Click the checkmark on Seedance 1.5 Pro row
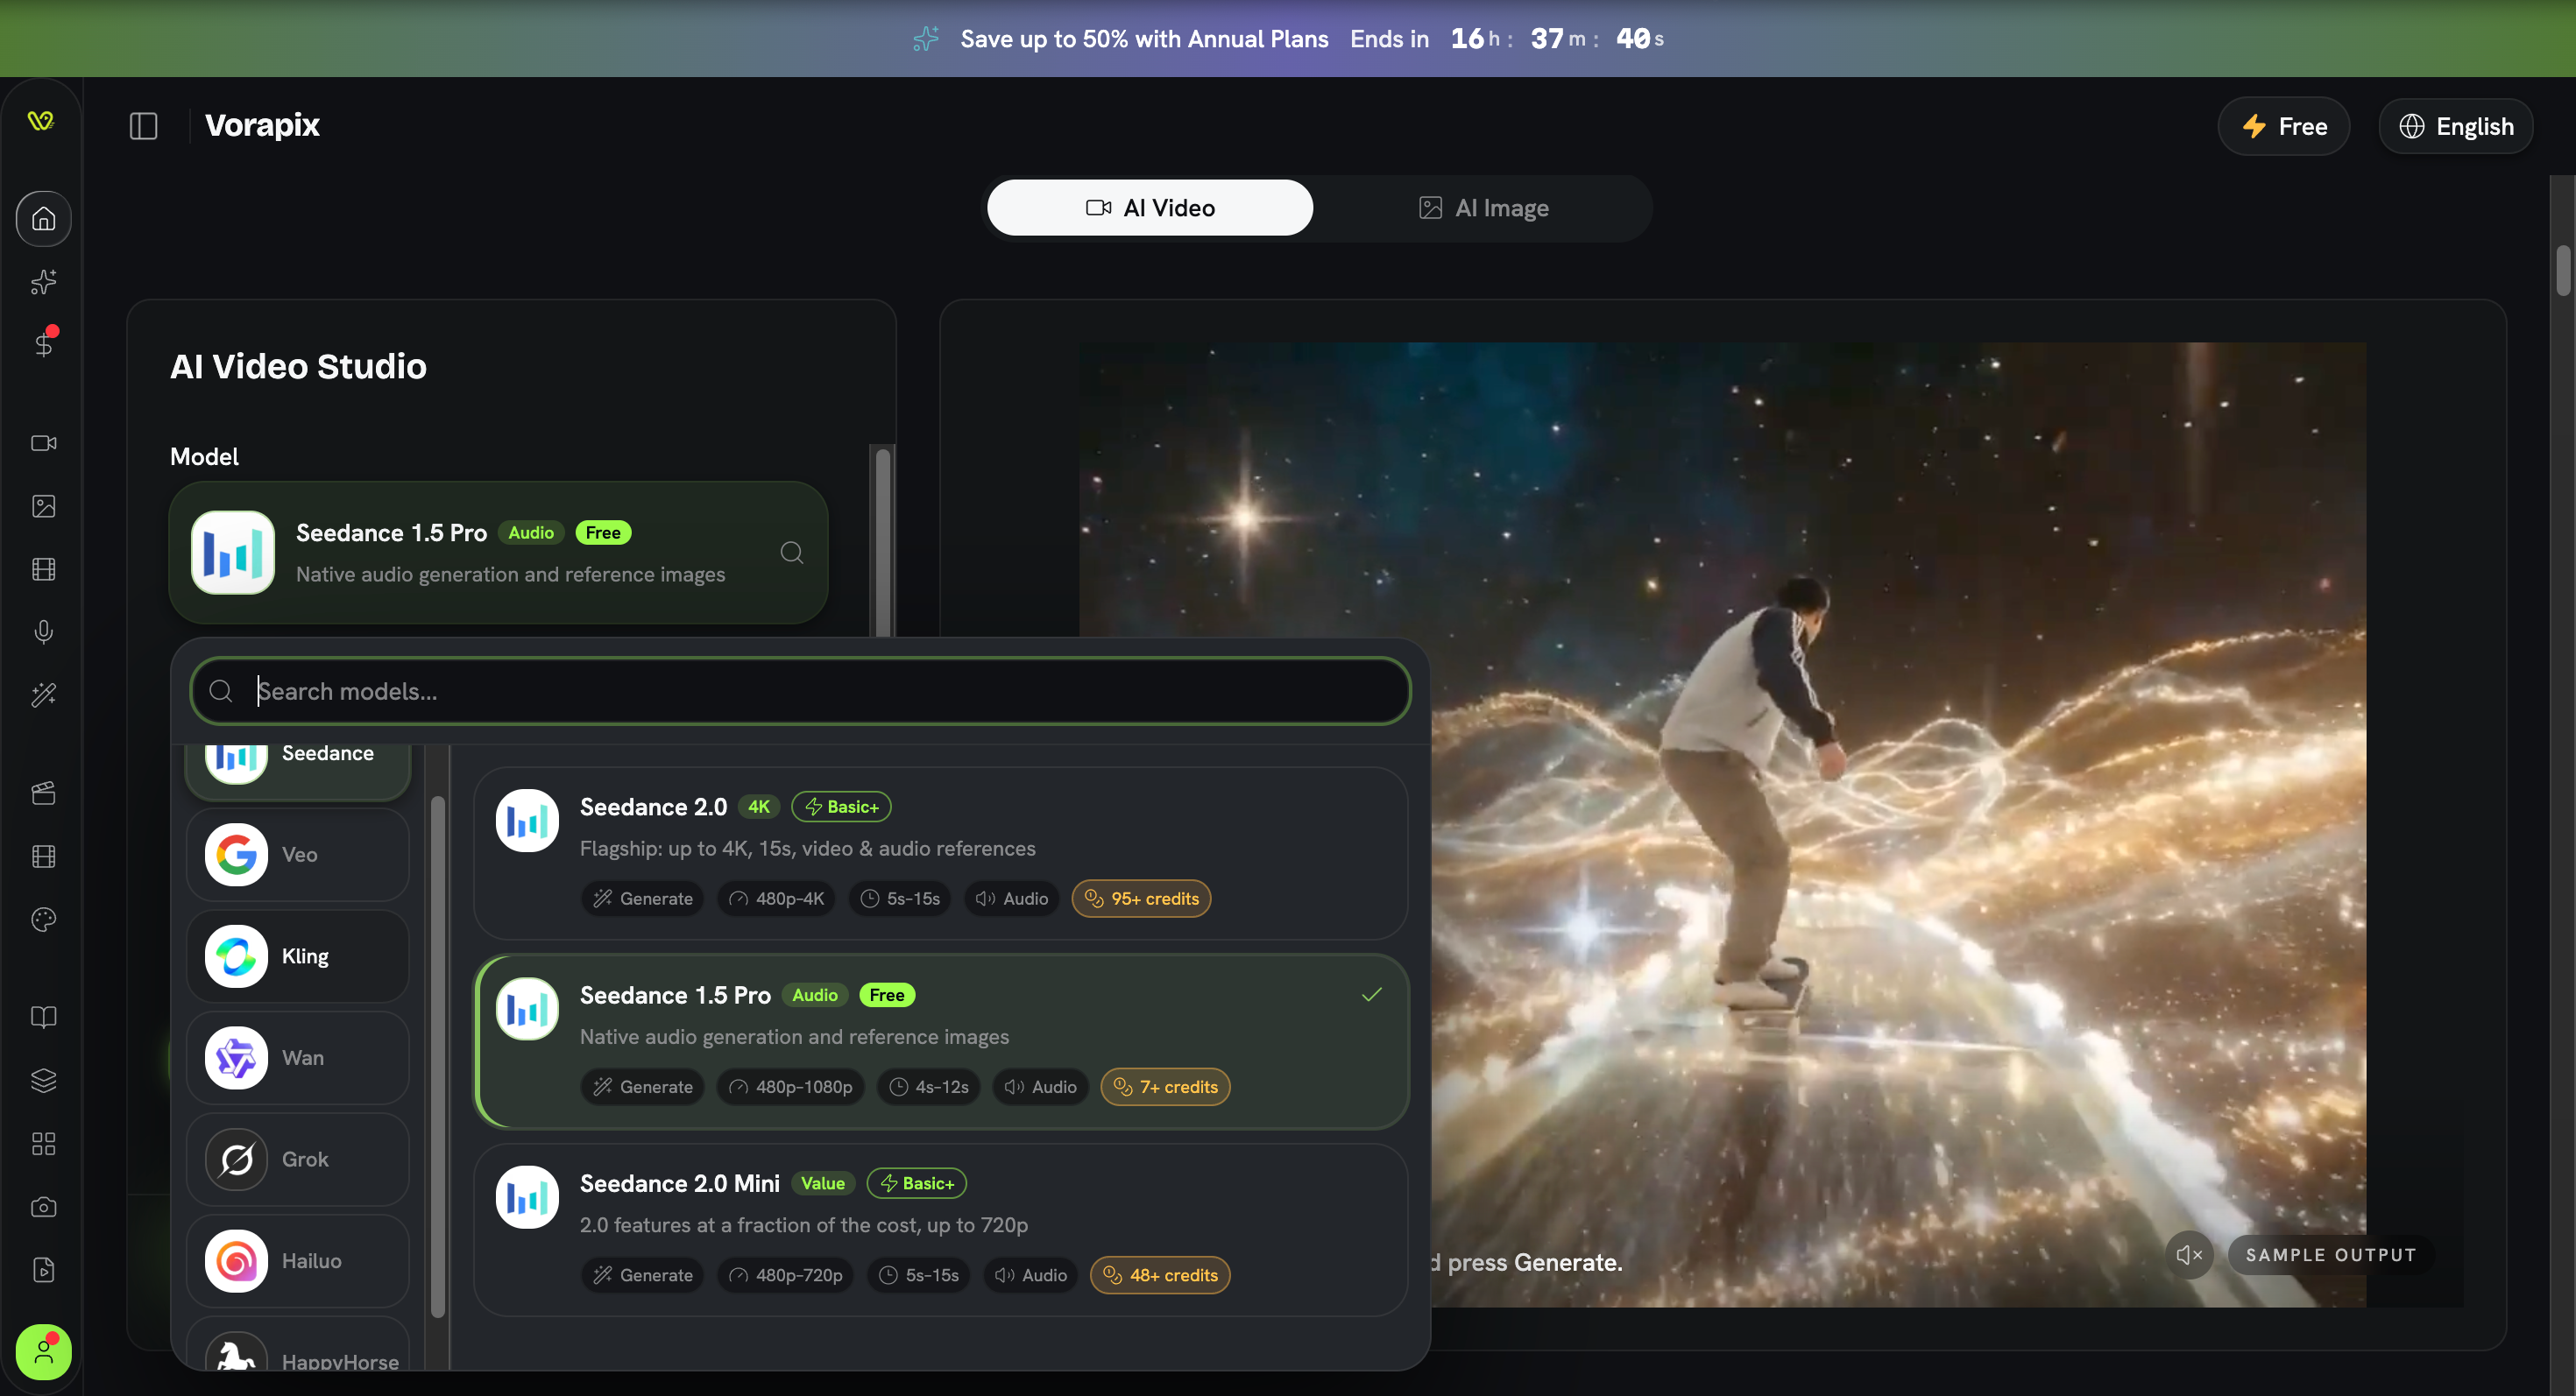This screenshot has width=2576, height=1396. [1372, 994]
